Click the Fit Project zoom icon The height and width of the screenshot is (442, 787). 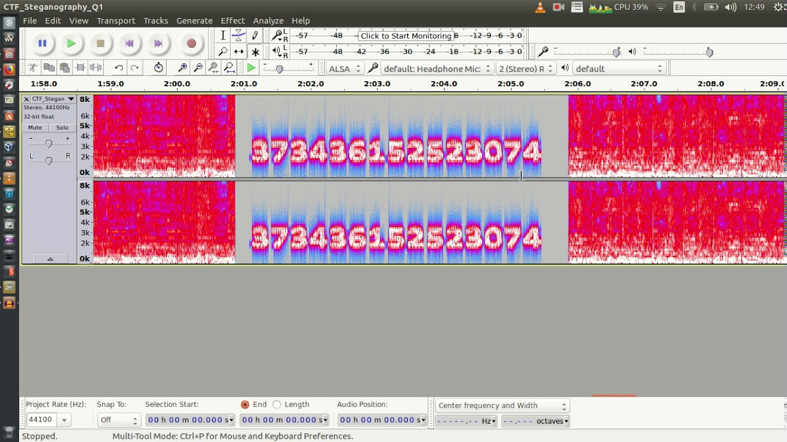coord(229,68)
